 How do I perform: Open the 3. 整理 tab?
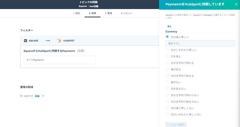tap(108, 13)
